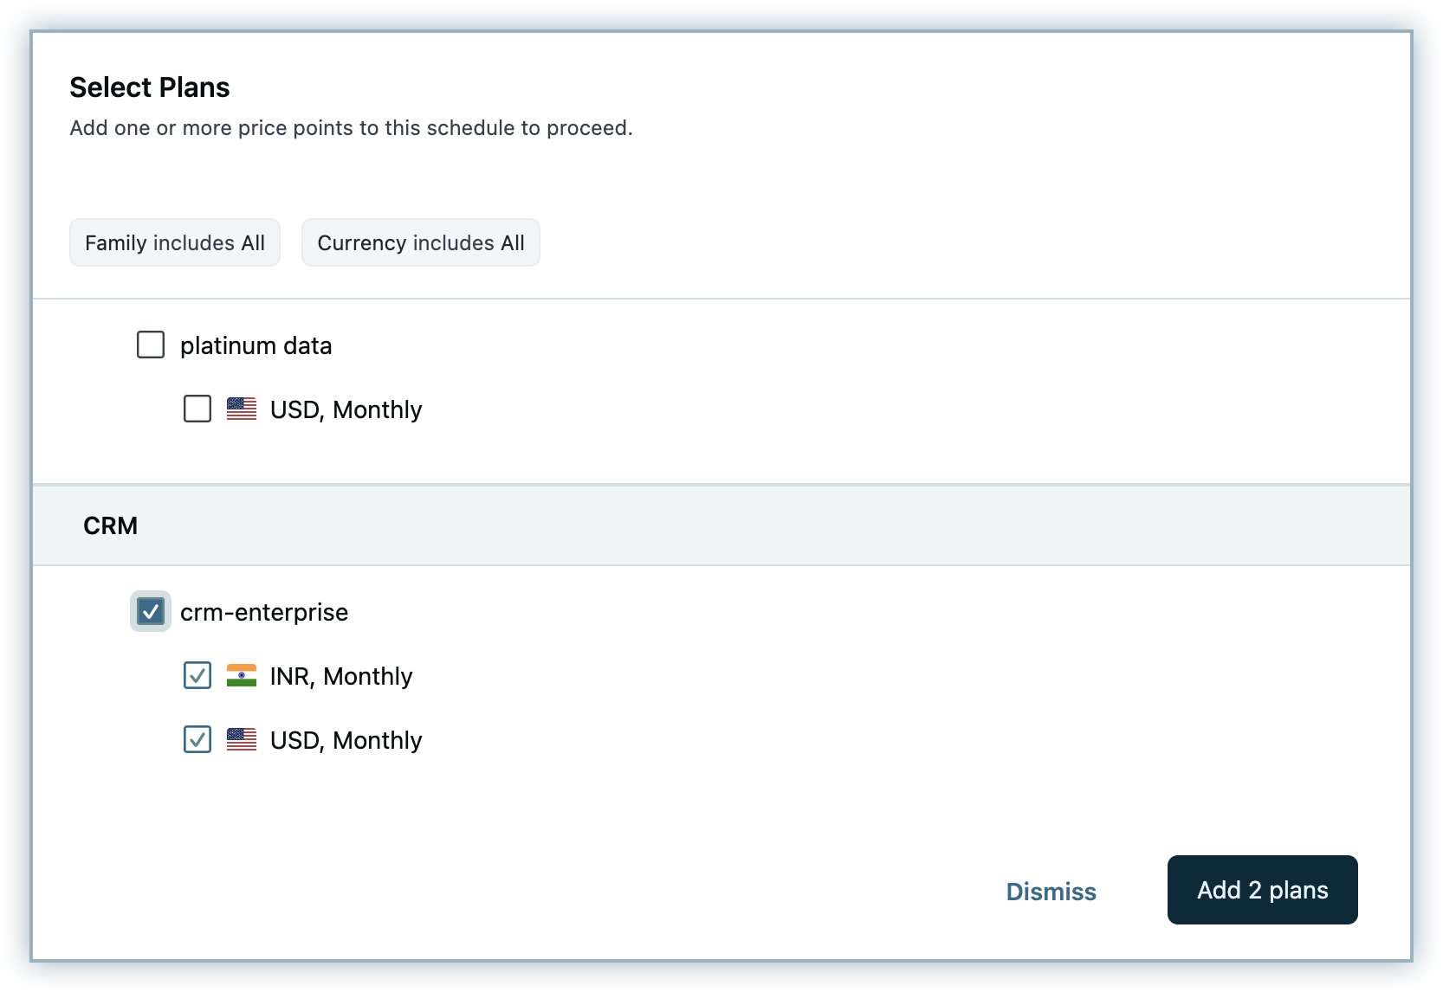Uncheck USD Monthly checkbox under crm-enterprise
Viewport: 1443px width, 992px height.
[x=197, y=739]
